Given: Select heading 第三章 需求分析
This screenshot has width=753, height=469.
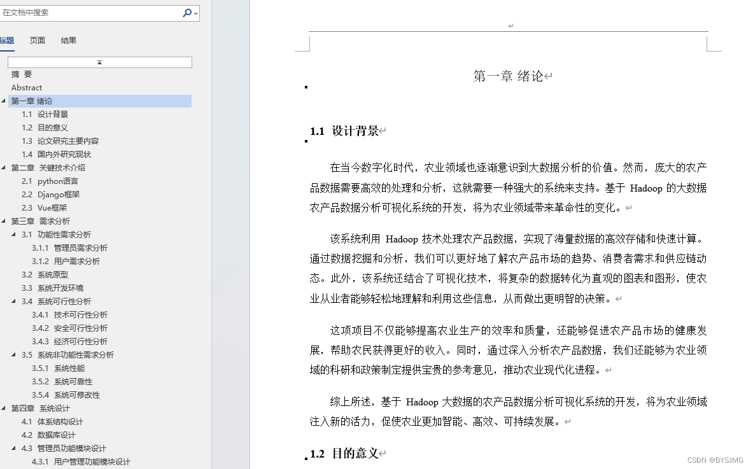Looking at the screenshot, I should (x=40, y=221).
